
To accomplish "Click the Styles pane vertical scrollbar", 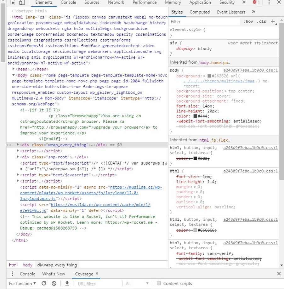I will [281, 101].
